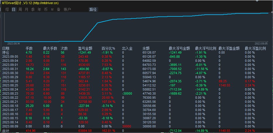The width and height of the screenshot is (273, 133).
Task: Select the 2023.08.18 date row
Action: pyautogui.click(x=10, y=106)
